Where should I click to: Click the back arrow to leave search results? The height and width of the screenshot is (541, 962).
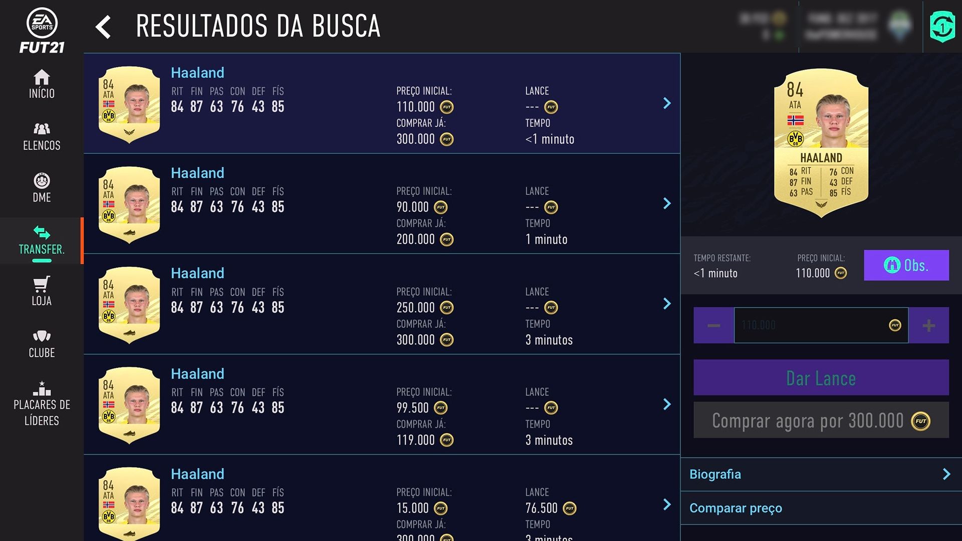coord(104,28)
